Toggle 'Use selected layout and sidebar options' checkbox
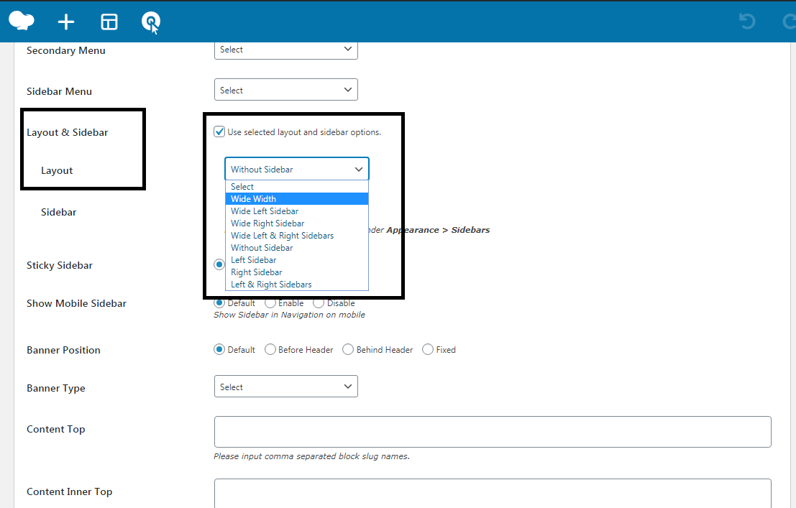The height and width of the screenshot is (508, 796). [219, 132]
